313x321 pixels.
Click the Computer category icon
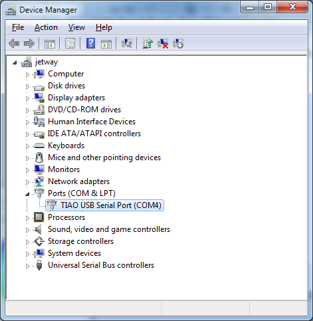39,74
